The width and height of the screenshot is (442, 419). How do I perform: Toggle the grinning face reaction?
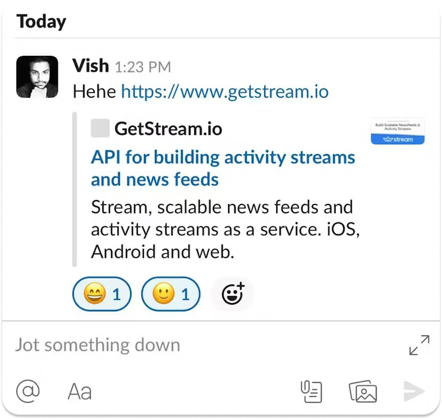[102, 294]
